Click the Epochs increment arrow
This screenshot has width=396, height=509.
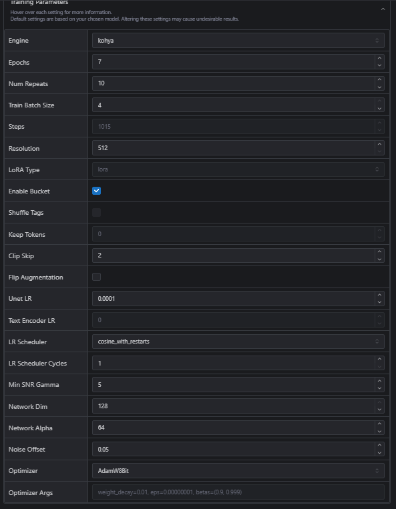379,59
